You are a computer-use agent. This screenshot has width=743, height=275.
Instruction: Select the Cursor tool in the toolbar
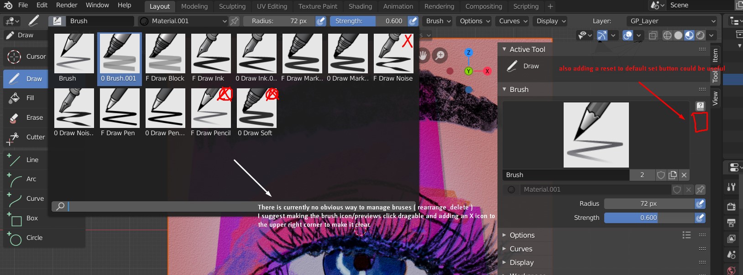click(x=26, y=56)
